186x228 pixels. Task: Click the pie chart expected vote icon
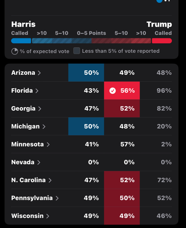pos(15,51)
